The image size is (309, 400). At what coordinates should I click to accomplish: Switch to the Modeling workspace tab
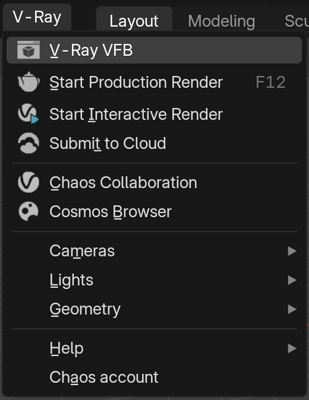[222, 21]
